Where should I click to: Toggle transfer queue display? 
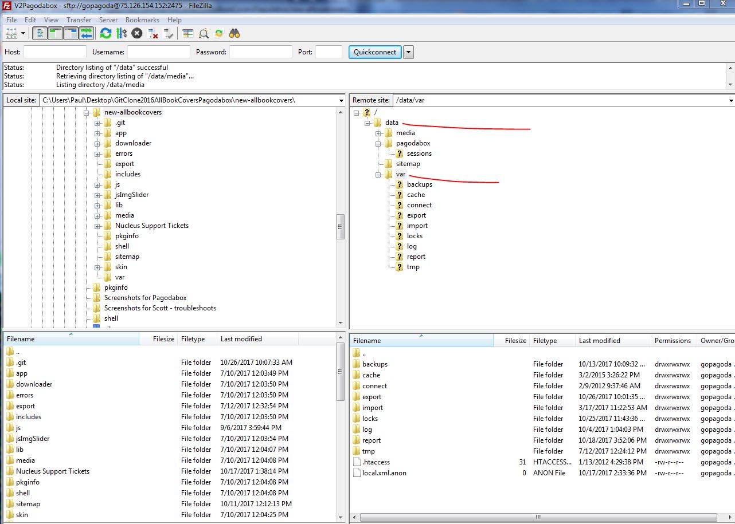coord(86,33)
